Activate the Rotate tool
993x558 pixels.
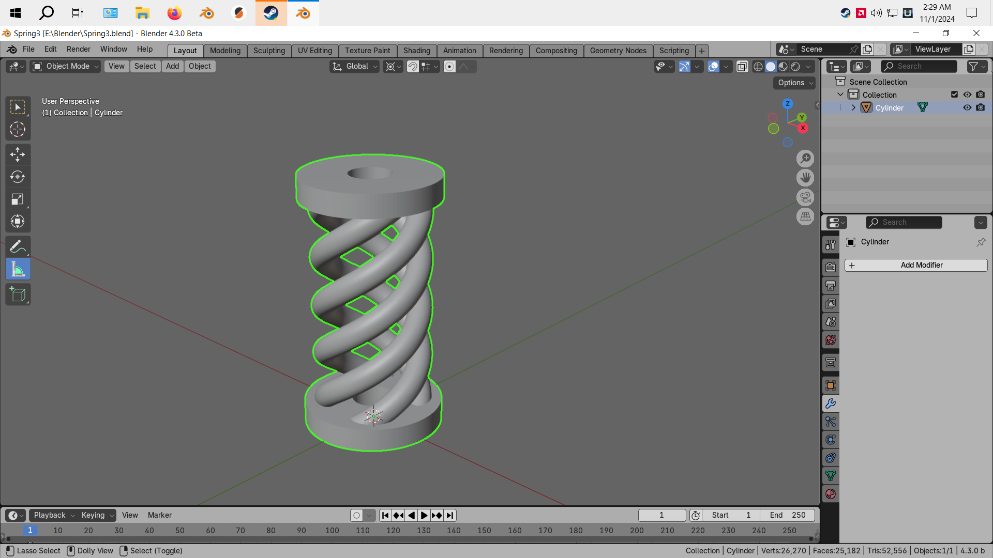click(x=18, y=177)
